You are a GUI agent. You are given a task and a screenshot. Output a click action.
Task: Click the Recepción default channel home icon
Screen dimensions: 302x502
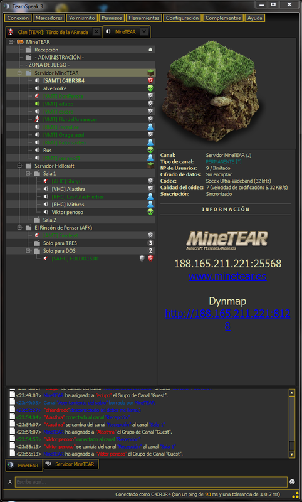click(x=150, y=50)
